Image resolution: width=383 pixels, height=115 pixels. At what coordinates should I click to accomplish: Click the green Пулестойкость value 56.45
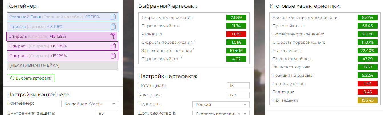[x=367, y=26]
